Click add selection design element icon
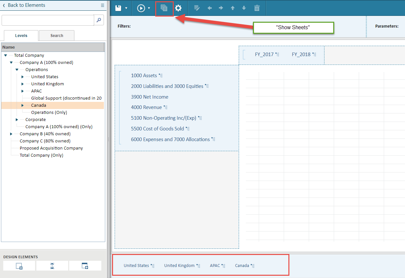The image size is (405, 278). tap(19, 266)
